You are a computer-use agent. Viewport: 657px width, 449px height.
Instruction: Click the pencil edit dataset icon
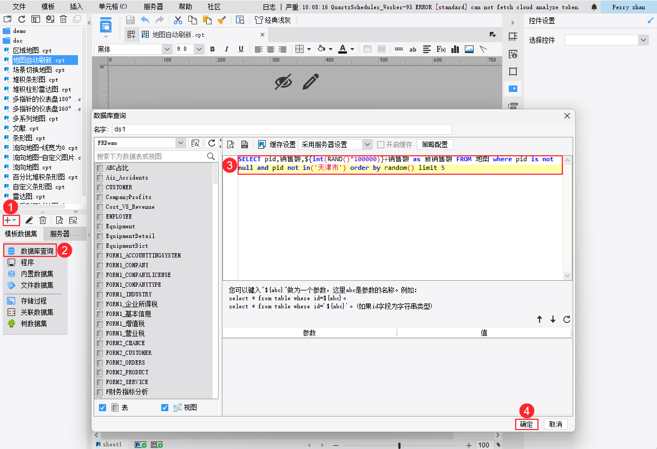tap(29, 220)
